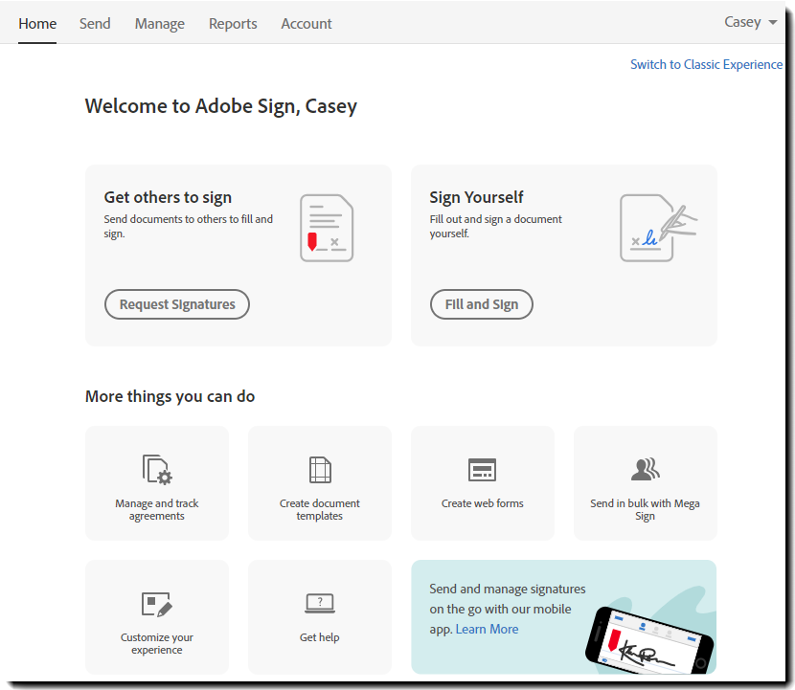
Task: Click 'Send in bulk with Mega Sign' label
Action: tap(645, 510)
